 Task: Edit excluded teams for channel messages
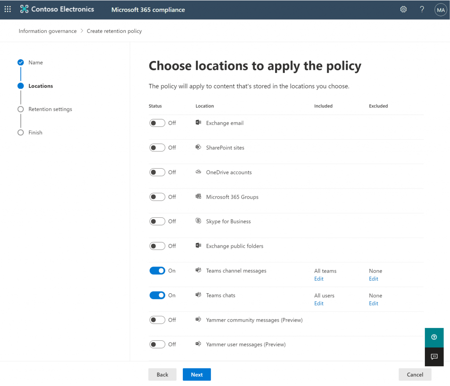374,279
